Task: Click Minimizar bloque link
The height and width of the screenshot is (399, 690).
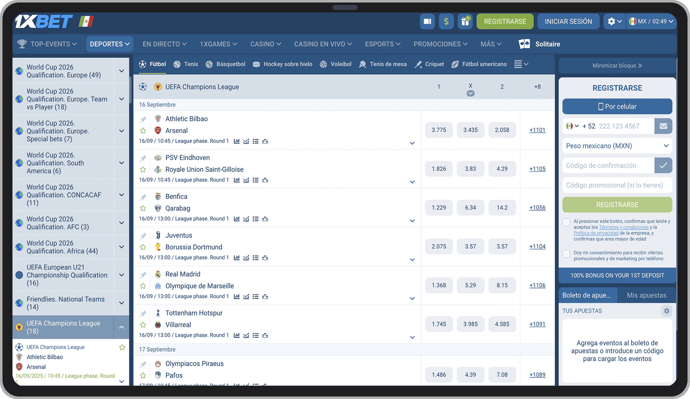Action: coord(617,66)
